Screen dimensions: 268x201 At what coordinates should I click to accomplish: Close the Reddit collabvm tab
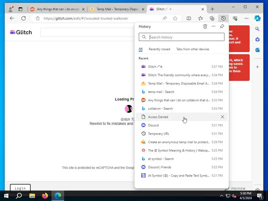[83, 9]
